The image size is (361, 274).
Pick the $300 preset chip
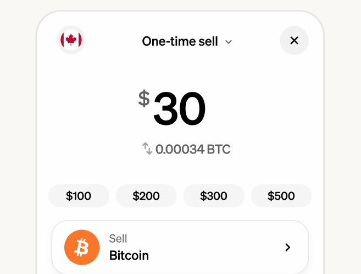click(x=214, y=196)
